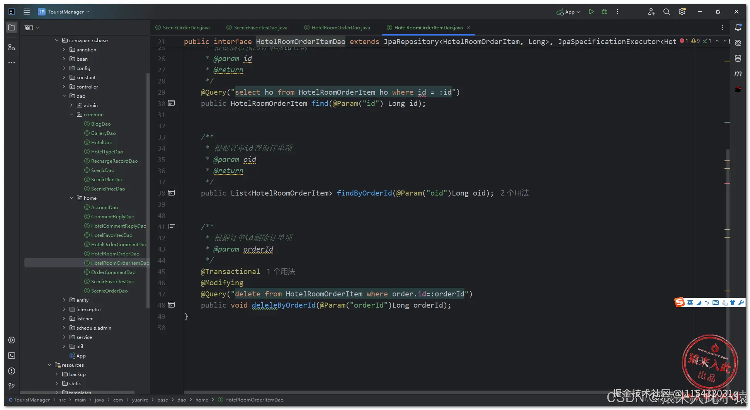
Task: Collapse the resources folder
Action: coord(49,365)
